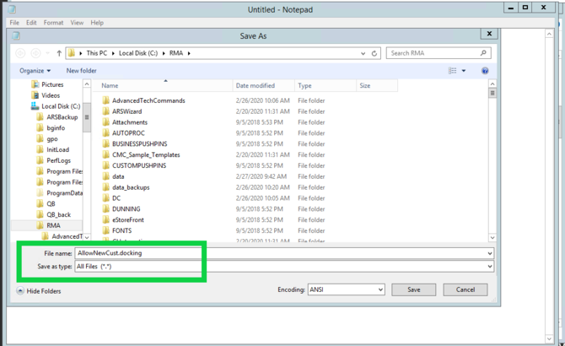Expand the view options dropdown arrow
The width and height of the screenshot is (565, 346).
click(464, 71)
